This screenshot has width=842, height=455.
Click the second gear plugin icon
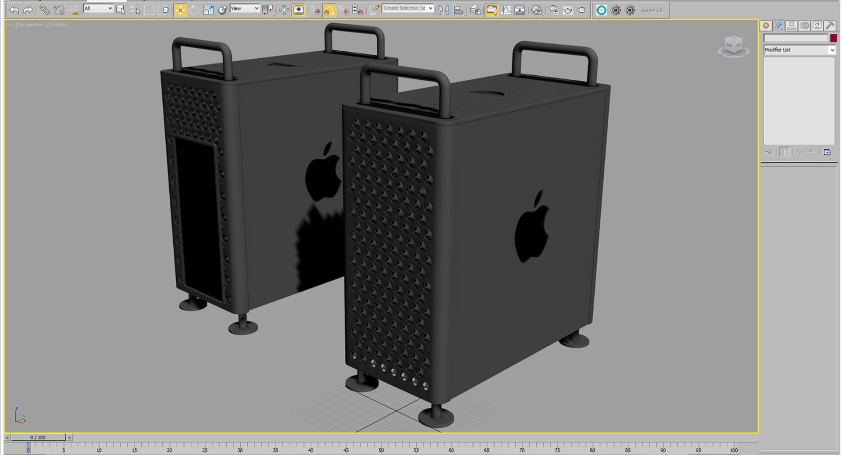pyautogui.click(x=630, y=10)
